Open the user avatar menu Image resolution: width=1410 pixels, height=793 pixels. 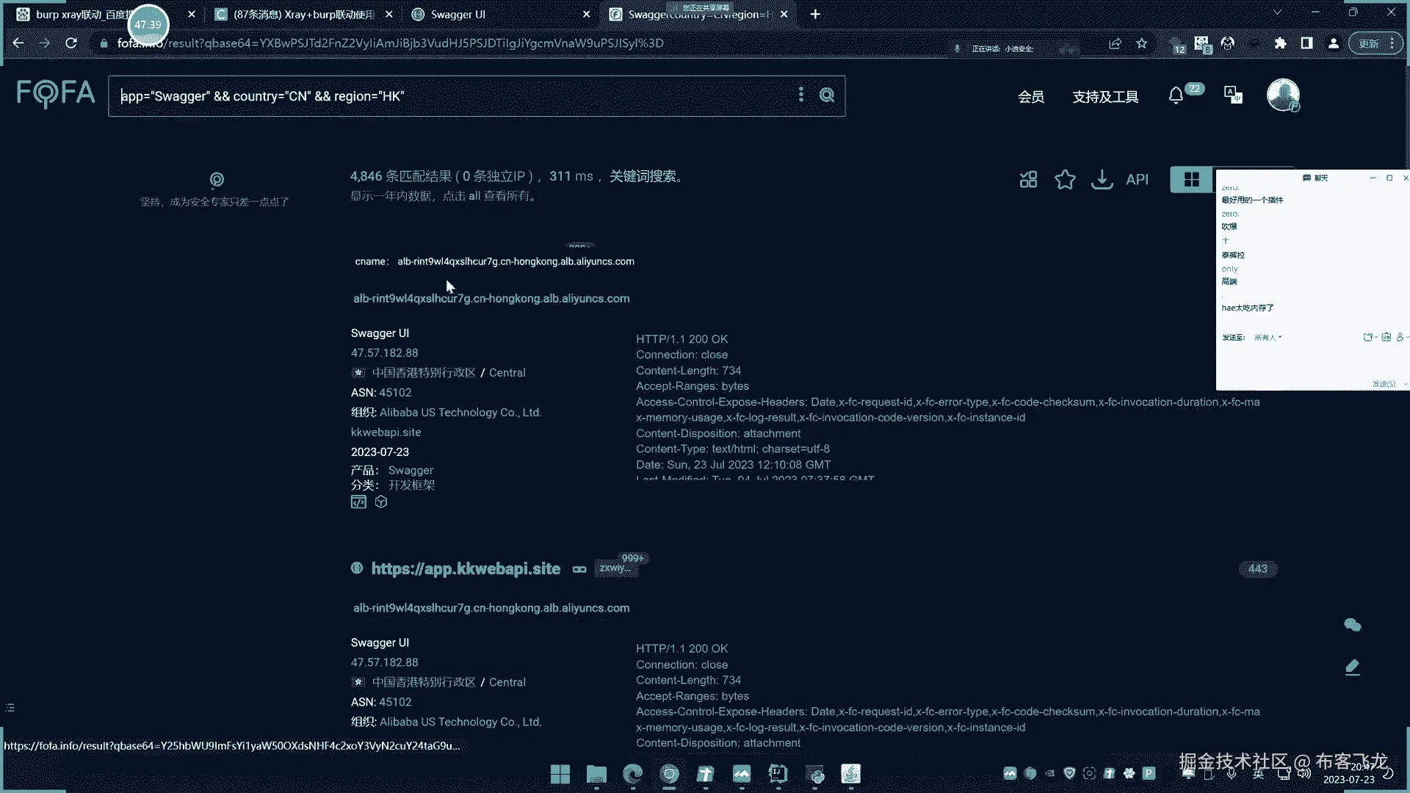1283,95
